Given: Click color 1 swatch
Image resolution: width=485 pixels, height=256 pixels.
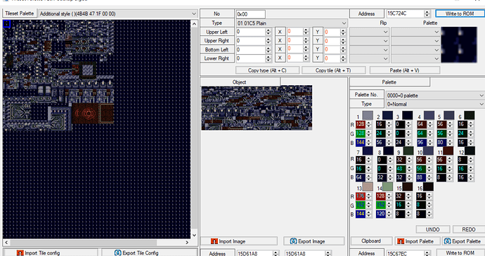Looking at the screenshot, I should [368, 115].
